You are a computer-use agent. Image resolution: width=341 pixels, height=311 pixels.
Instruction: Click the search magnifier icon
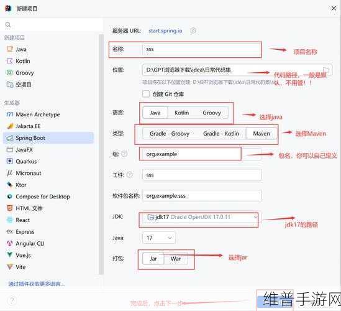coord(8,25)
